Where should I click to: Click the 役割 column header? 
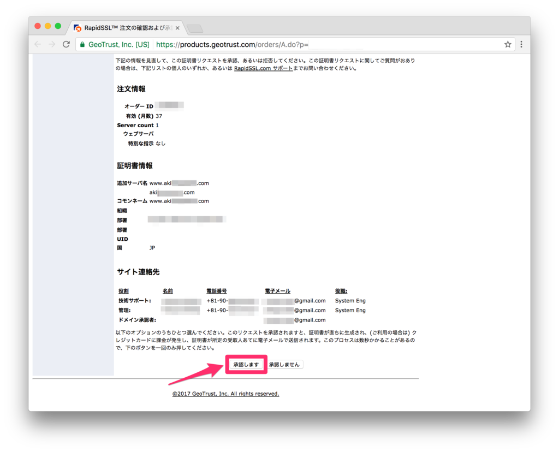[123, 291]
